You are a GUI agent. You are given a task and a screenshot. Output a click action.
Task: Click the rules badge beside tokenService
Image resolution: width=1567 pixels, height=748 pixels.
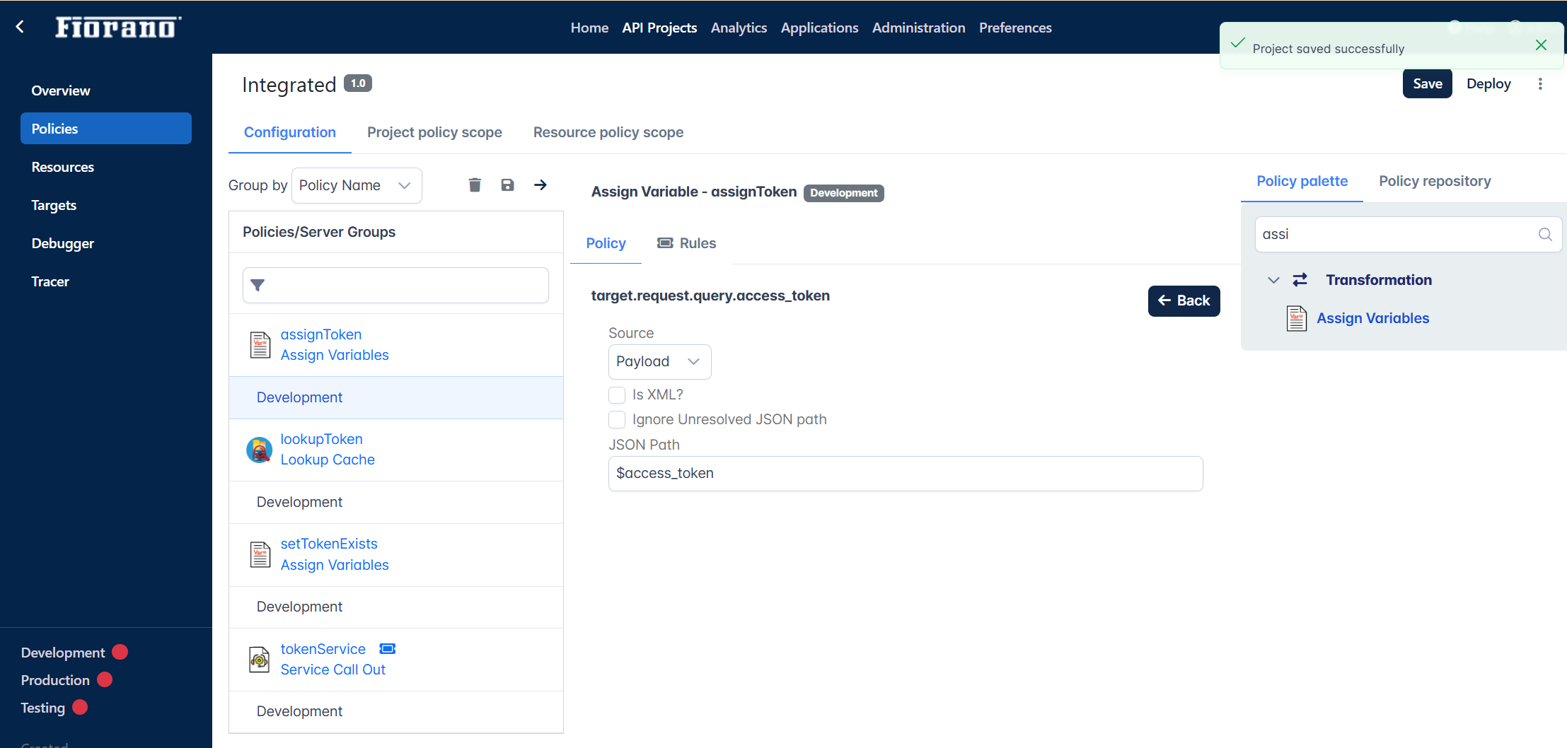(x=388, y=649)
